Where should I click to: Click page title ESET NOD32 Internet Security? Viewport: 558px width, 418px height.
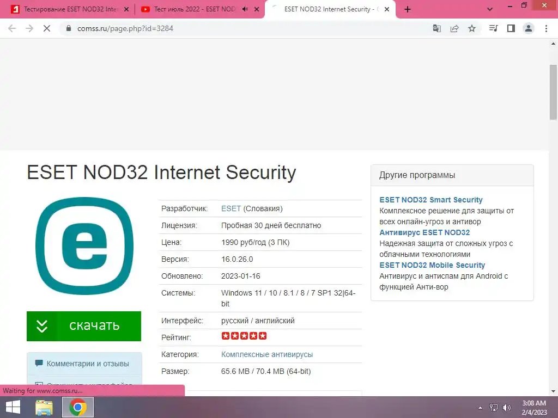click(x=161, y=173)
